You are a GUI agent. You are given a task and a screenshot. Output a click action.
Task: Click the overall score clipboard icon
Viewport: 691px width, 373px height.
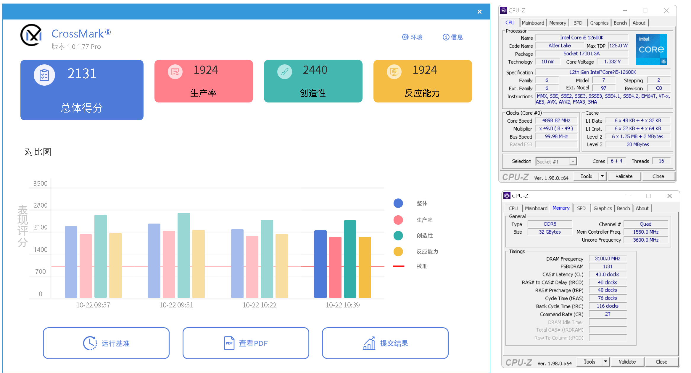[x=44, y=75]
